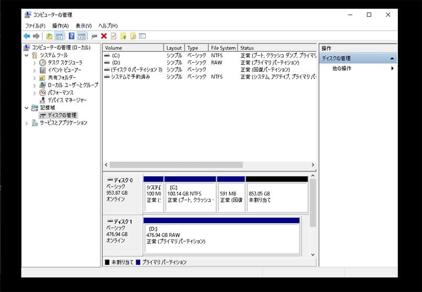Open 他の操作 in the actions pane
This screenshot has width=422, height=292.
(342, 68)
